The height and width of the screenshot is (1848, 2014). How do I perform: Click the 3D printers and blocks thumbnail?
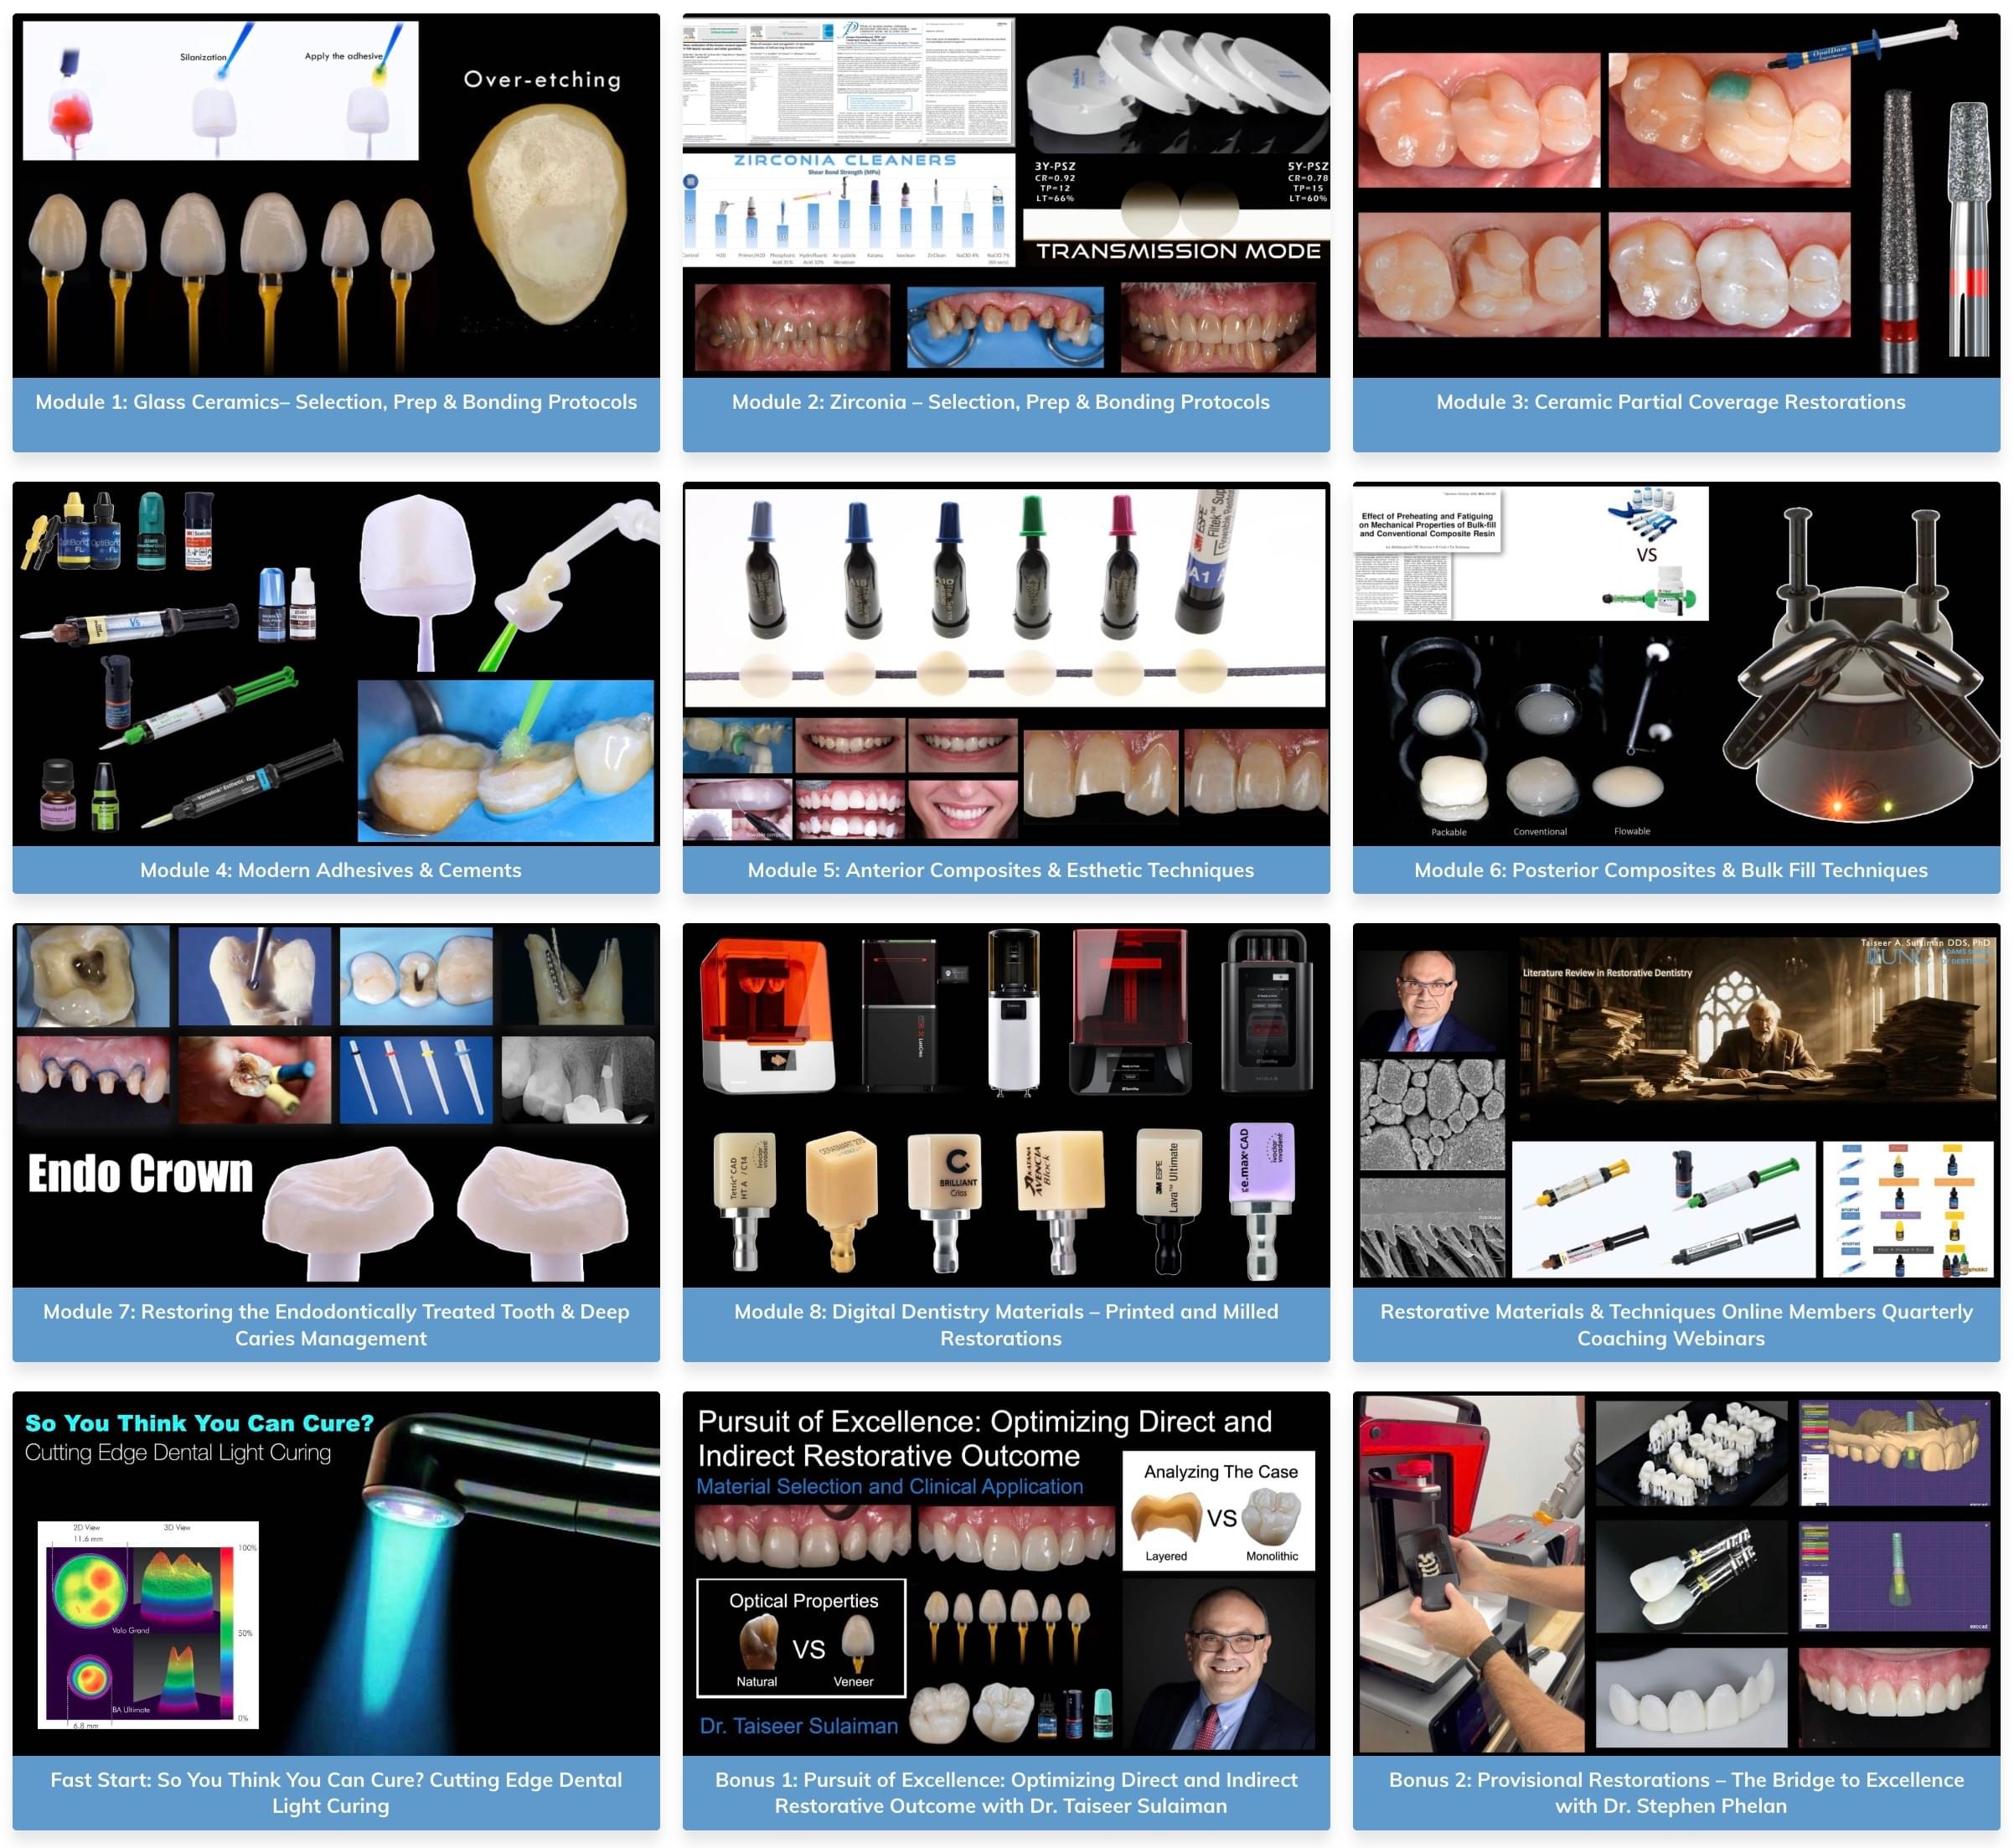point(1006,1105)
